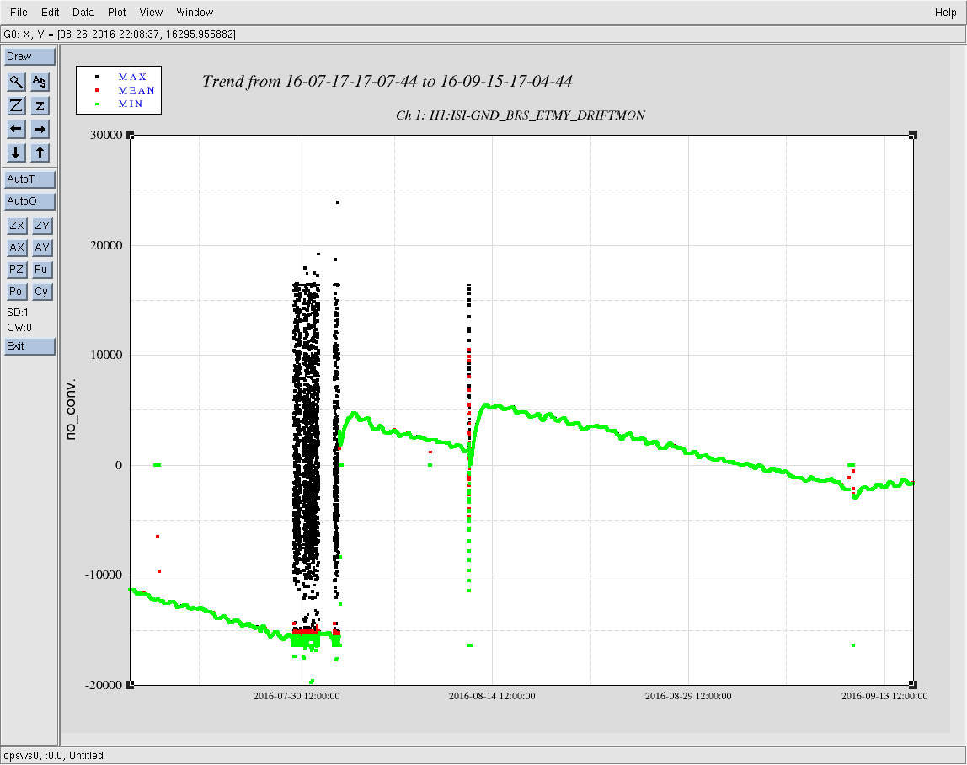Click the CW:0 indicator
The height and width of the screenshot is (765, 967).
pyautogui.click(x=19, y=328)
